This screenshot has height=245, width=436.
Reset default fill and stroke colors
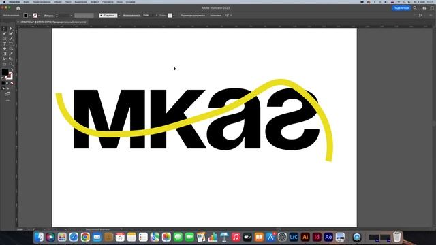tap(3, 78)
